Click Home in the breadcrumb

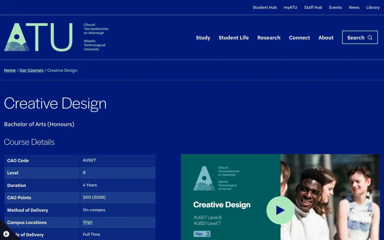click(10, 70)
